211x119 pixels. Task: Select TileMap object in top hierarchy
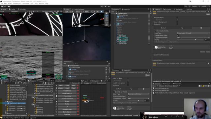click(x=122, y=17)
